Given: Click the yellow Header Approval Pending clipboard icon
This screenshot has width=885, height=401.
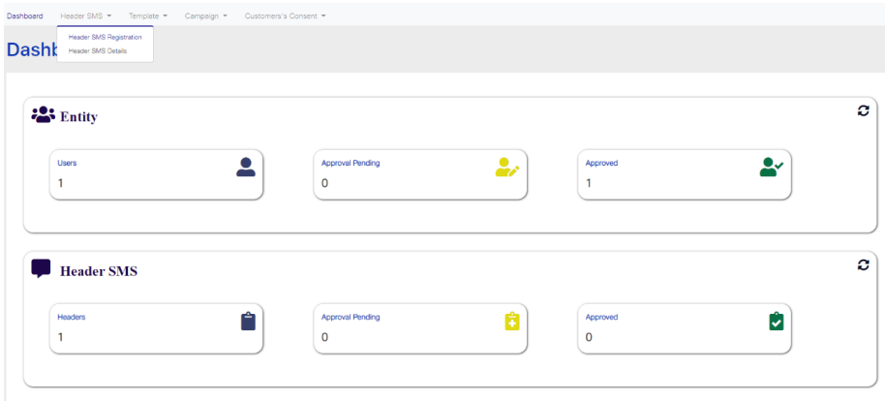Looking at the screenshot, I should [512, 322].
